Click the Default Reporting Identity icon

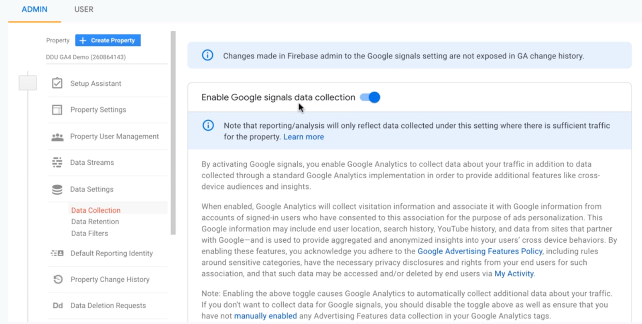(x=57, y=253)
